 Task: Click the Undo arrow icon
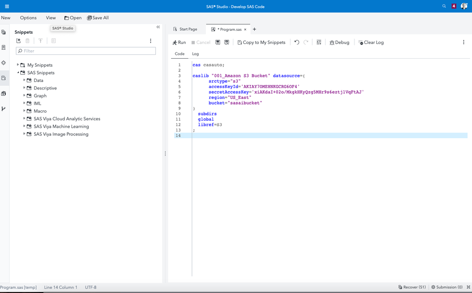point(297,42)
